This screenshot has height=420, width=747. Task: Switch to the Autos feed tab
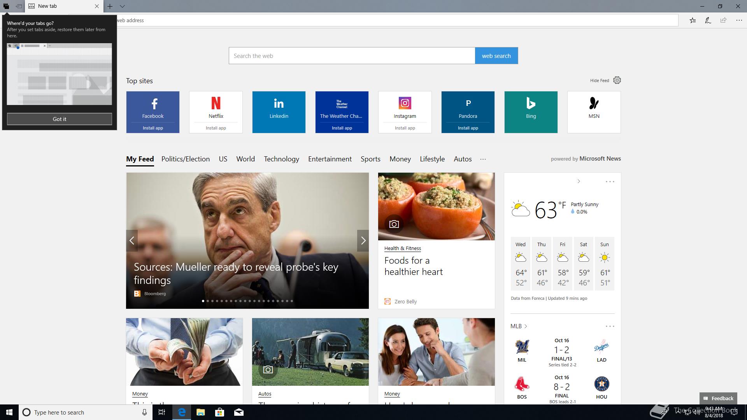463,159
